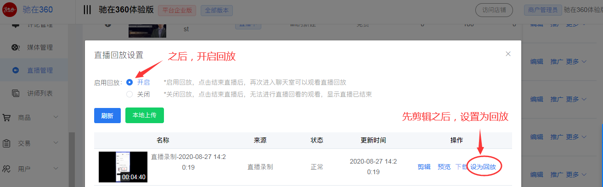
Task: Click the 来源 column header
Action: [x=260, y=140]
